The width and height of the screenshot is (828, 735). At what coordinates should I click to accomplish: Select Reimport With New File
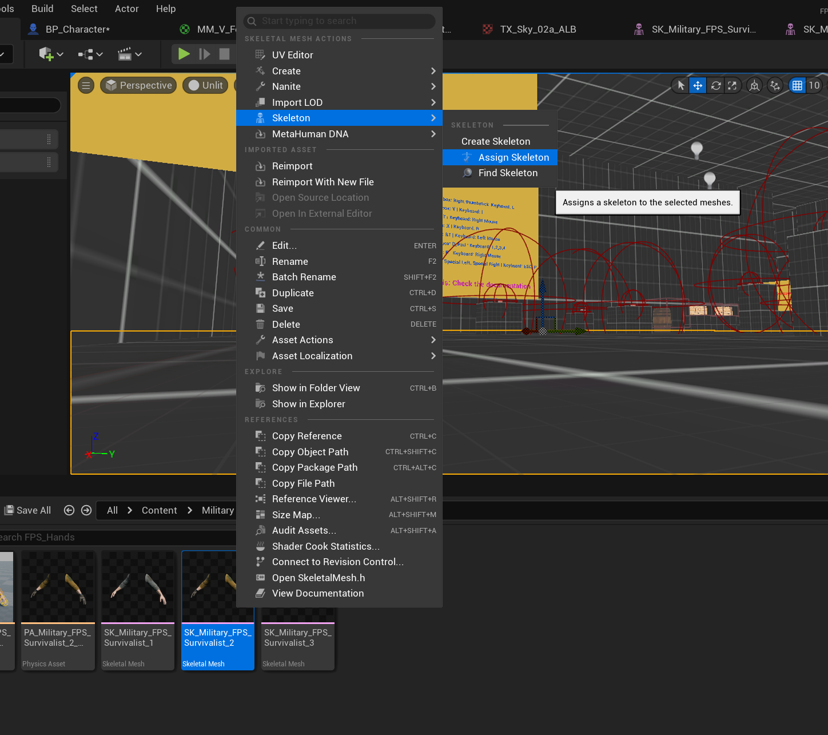coord(323,182)
